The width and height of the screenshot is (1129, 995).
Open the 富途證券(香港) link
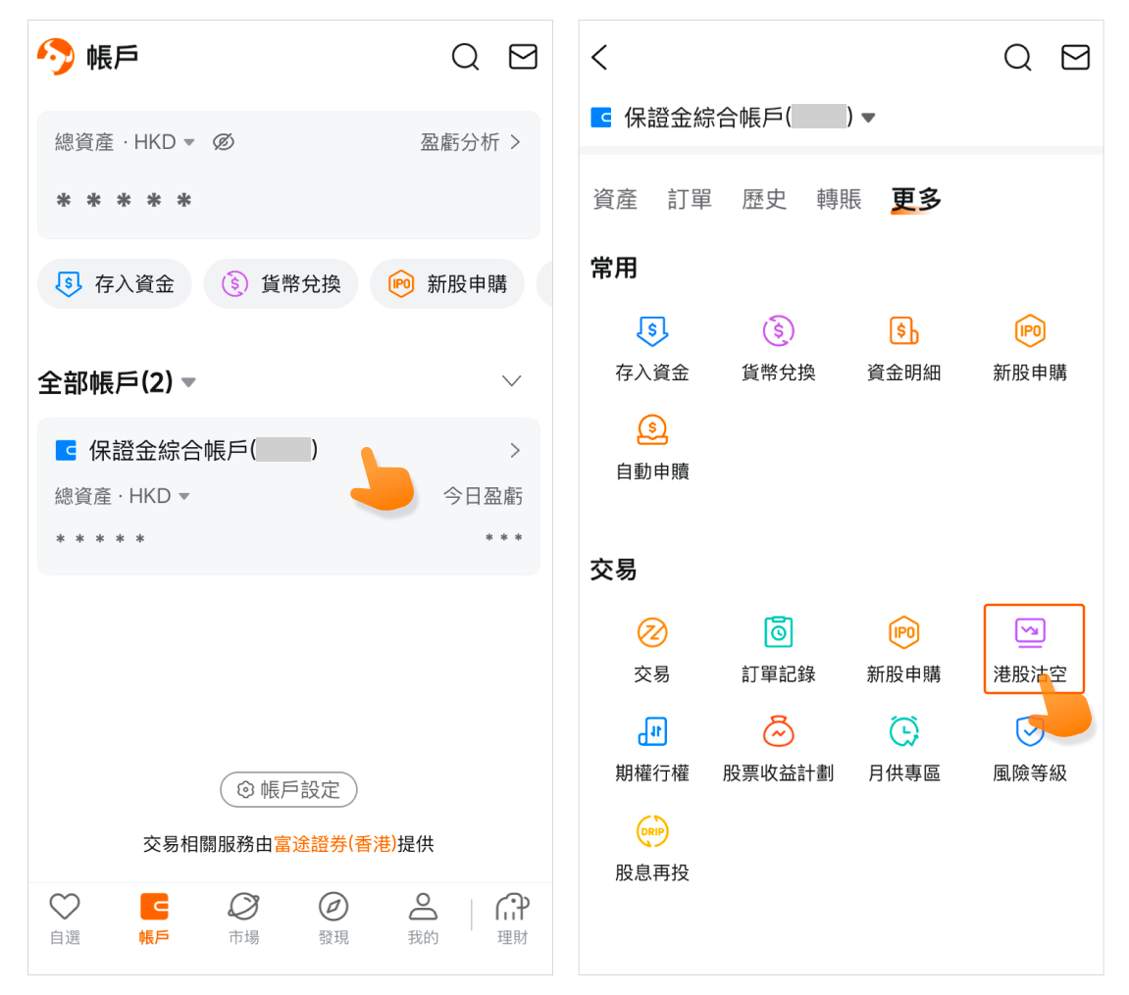pyautogui.click(x=334, y=844)
